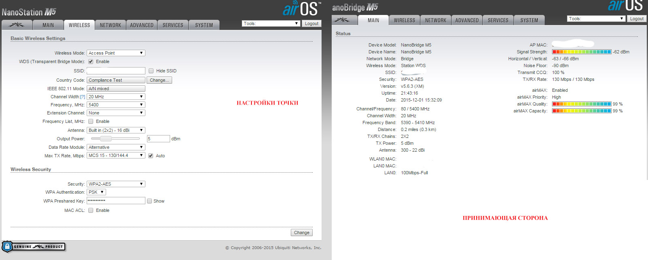Click the airMAX Capacity bar
The width and height of the screenshot is (648, 260).
(582, 111)
